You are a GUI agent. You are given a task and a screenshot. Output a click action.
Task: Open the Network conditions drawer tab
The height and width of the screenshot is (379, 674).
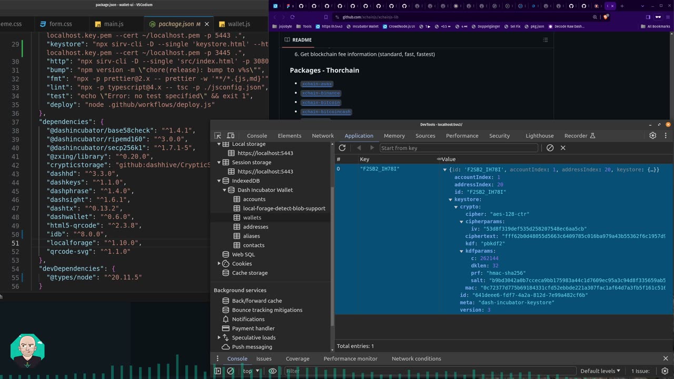pyautogui.click(x=417, y=358)
